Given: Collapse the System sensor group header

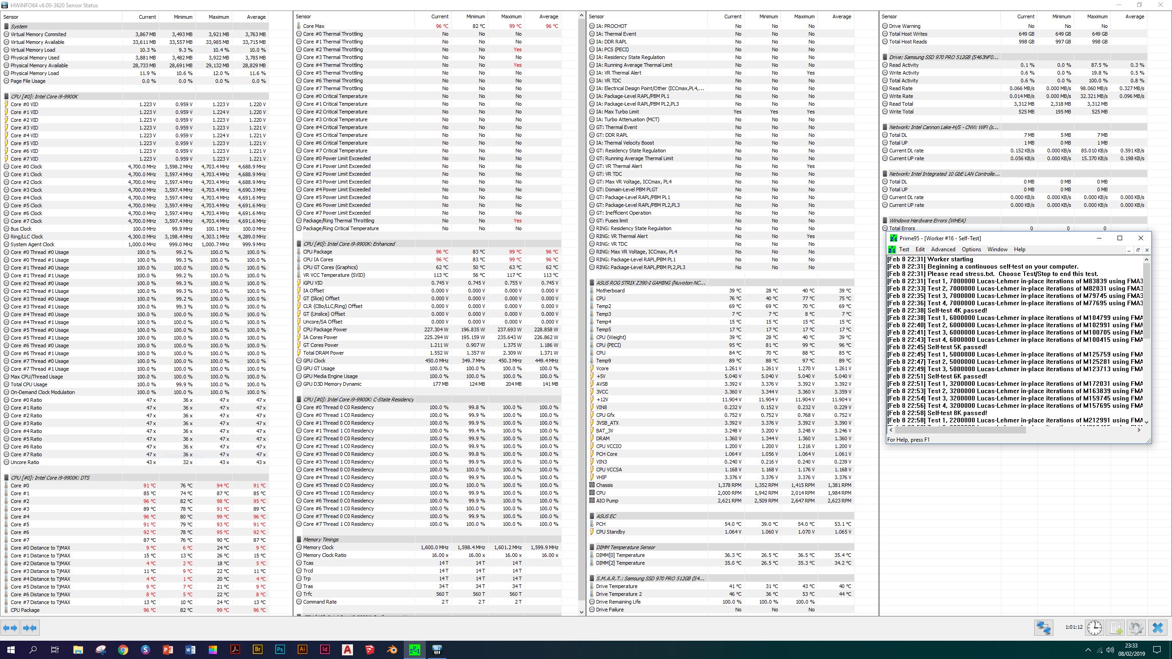Looking at the screenshot, I should 19,27.
